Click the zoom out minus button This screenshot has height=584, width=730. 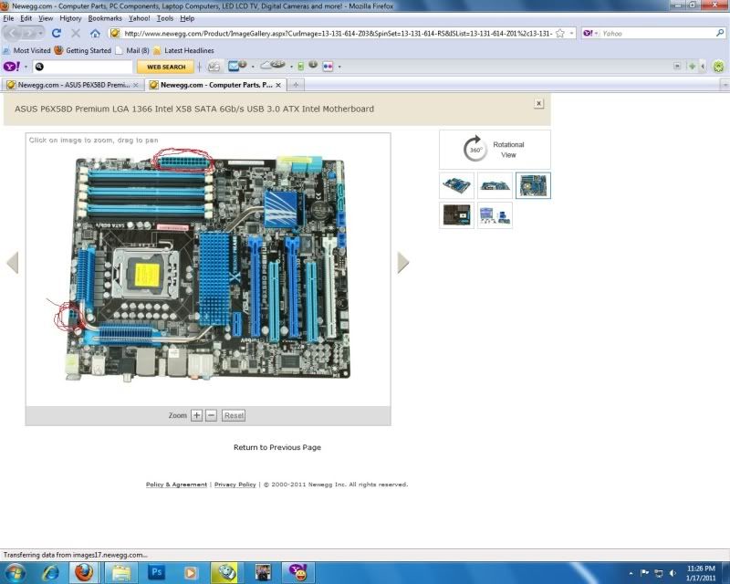[x=211, y=415]
